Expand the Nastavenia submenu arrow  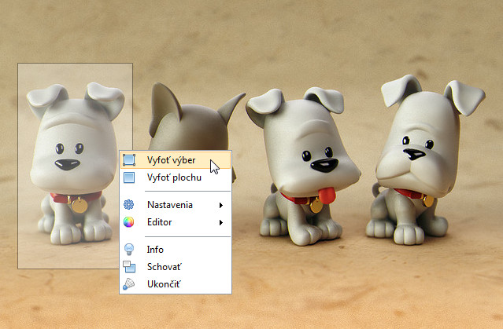(221, 205)
